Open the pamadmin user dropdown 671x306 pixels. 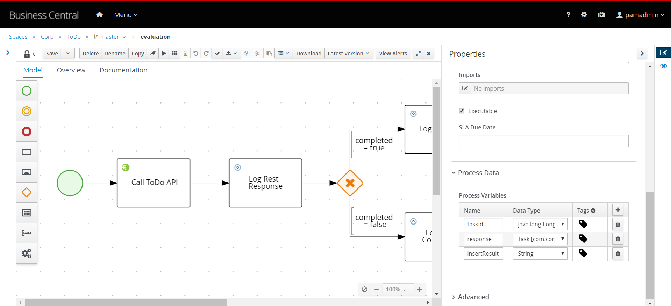click(x=640, y=15)
